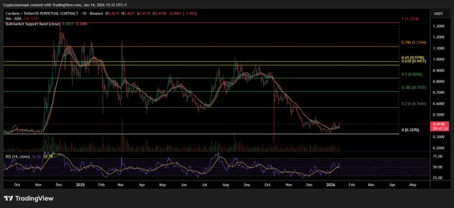Image resolution: width=454 pixels, height=208 pixels.
Task: Select the Bullmarket Support Band (close) legend
Action: click(32, 24)
